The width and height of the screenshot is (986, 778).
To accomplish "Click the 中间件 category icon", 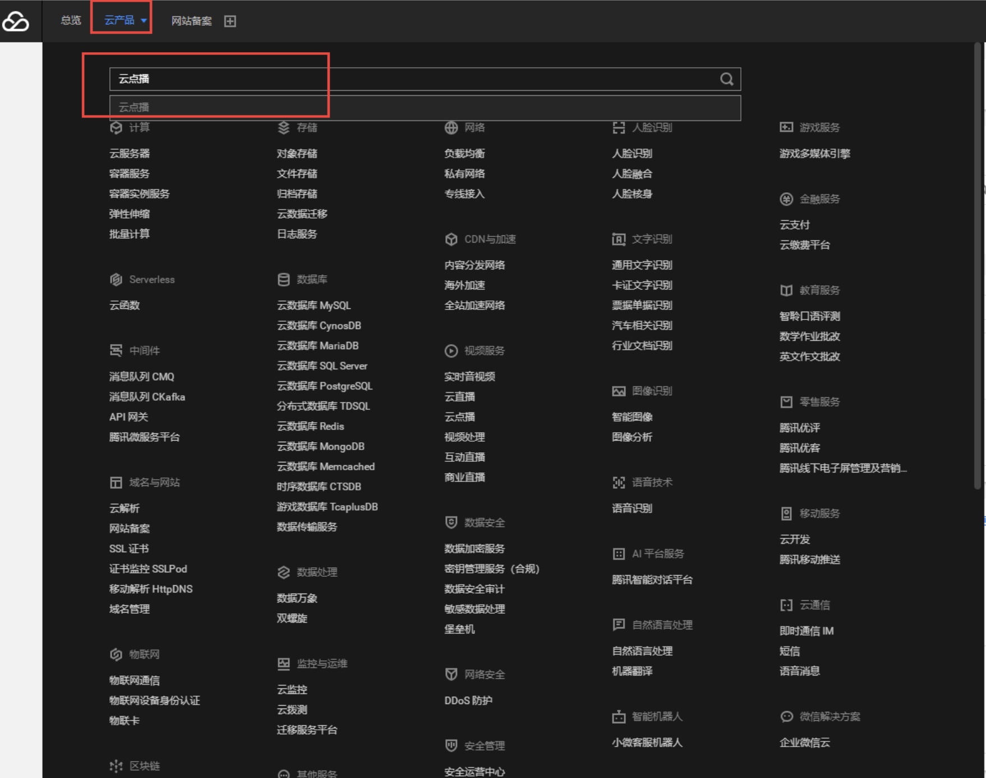I will click(116, 351).
